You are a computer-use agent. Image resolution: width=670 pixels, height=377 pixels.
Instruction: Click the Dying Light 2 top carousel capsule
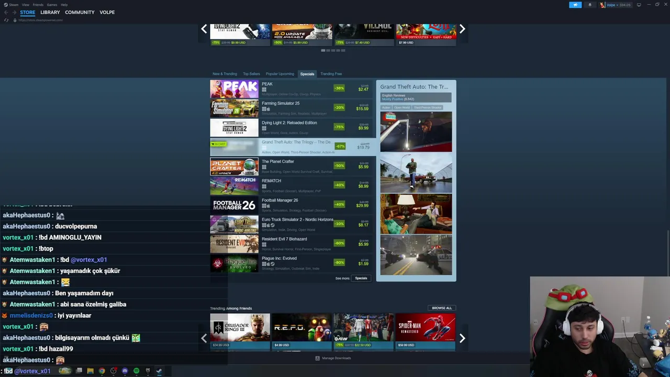(240, 35)
